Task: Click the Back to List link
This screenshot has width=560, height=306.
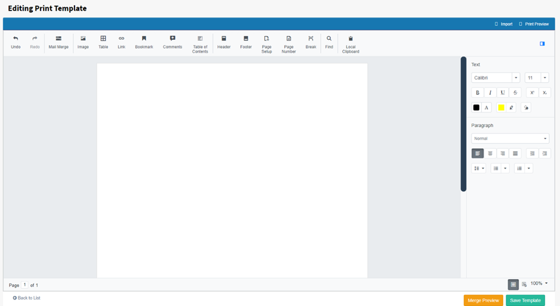Action: coord(27,298)
